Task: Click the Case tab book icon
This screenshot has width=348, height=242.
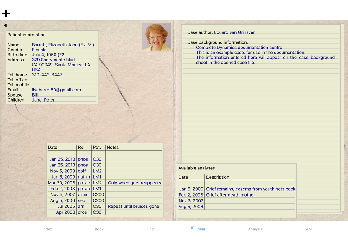Action: pos(192,229)
